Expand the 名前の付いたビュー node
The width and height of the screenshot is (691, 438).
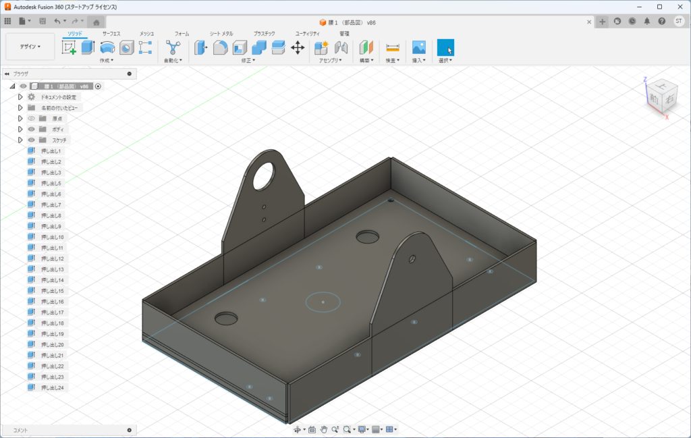tap(20, 108)
